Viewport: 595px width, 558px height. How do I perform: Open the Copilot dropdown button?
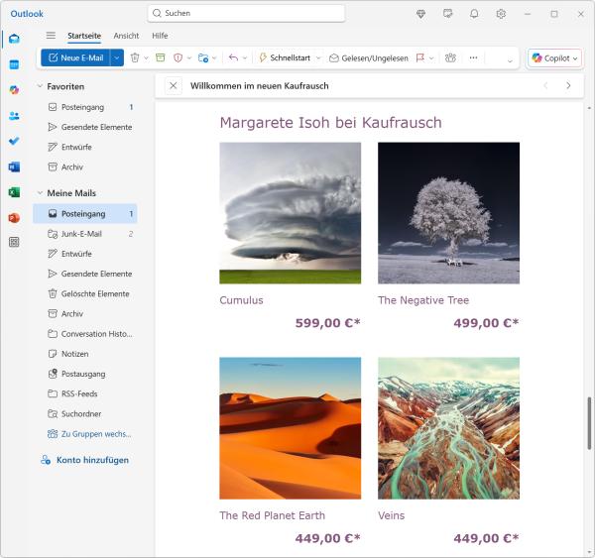point(554,58)
